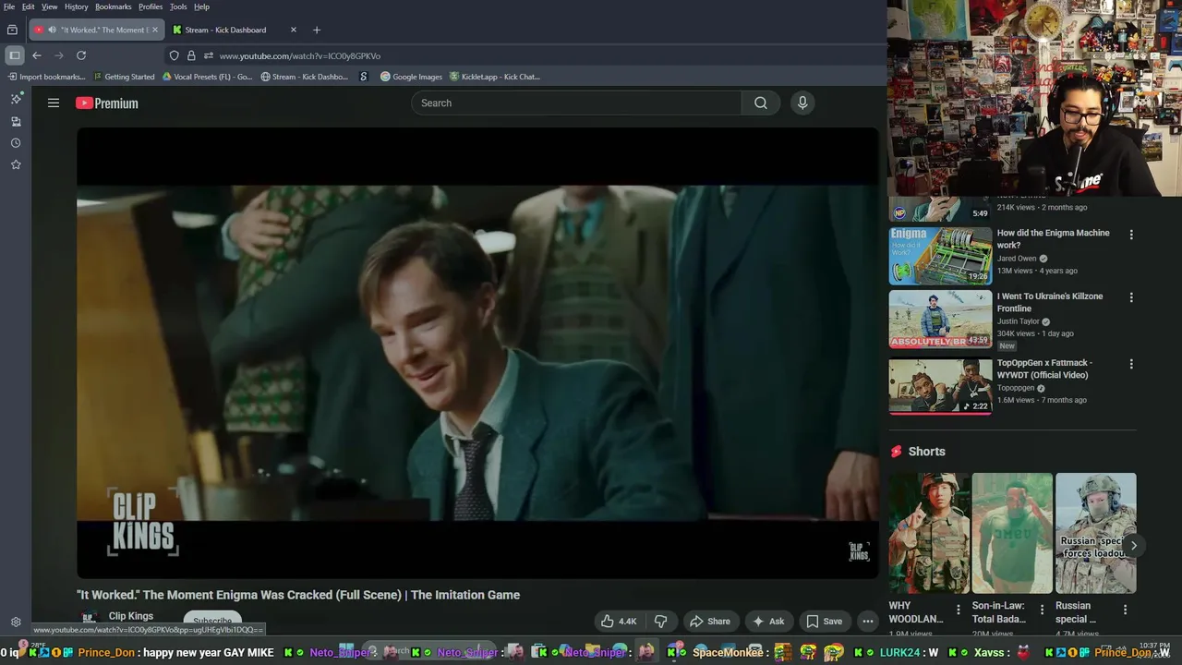
Task: Open a new browser tab
Action: coord(317,30)
